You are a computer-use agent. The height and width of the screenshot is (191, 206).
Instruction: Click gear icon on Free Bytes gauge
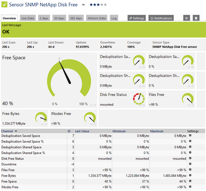click(46, 124)
